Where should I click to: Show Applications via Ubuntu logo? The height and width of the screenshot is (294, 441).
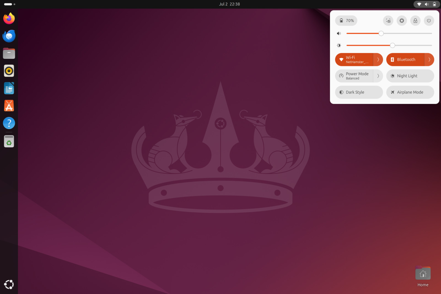[x=9, y=284]
